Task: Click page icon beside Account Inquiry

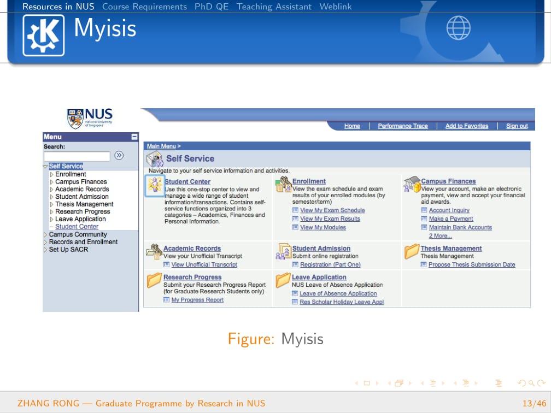Action: [x=424, y=210]
